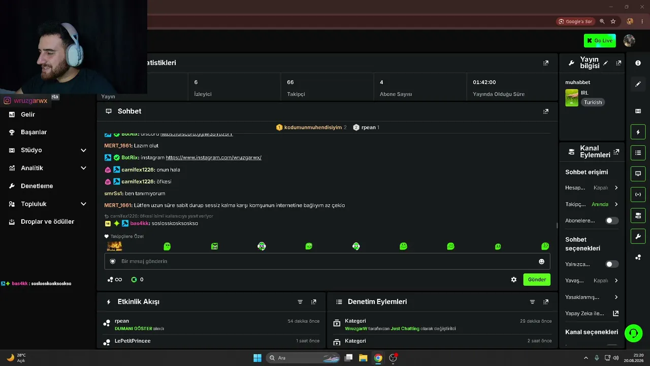
Task: Open Droplar ve ödüller in sidebar
Action: (47, 222)
